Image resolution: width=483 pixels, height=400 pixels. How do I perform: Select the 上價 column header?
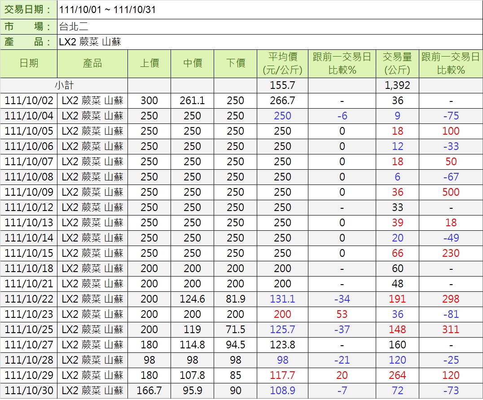[x=149, y=63]
